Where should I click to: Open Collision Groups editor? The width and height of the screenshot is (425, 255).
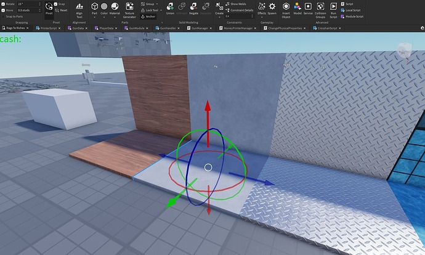(x=320, y=10)
